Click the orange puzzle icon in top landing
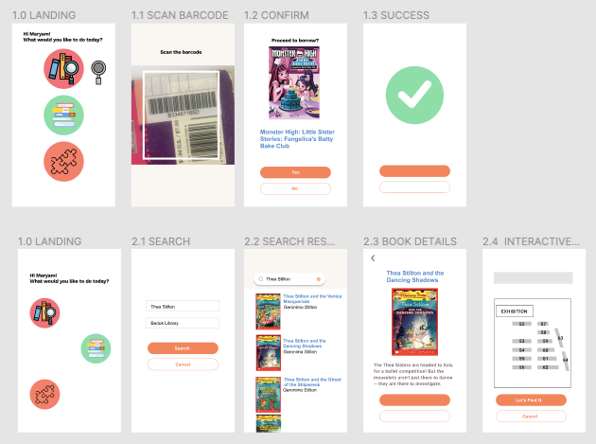The height and width of the screenshot is (444, 596). pyautogui.click(x=63, y=161)
